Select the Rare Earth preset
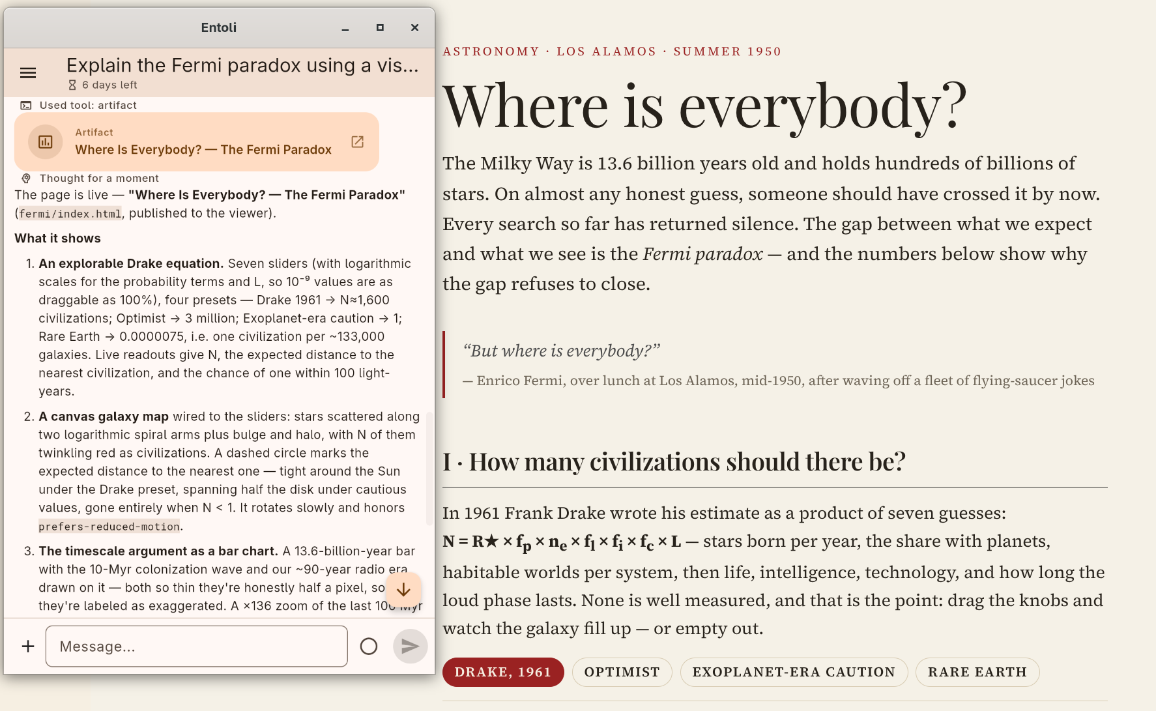This screenshot has width=1156, height=711. pyautogui.click(x=977, y=672)
